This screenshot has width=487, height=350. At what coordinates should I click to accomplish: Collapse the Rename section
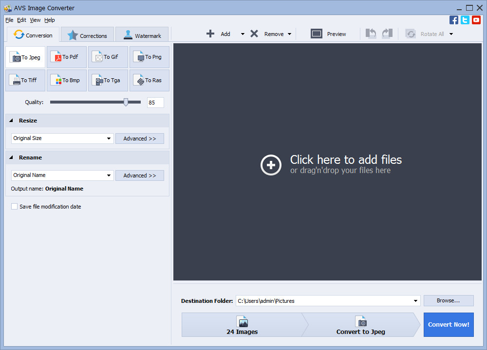11,157
